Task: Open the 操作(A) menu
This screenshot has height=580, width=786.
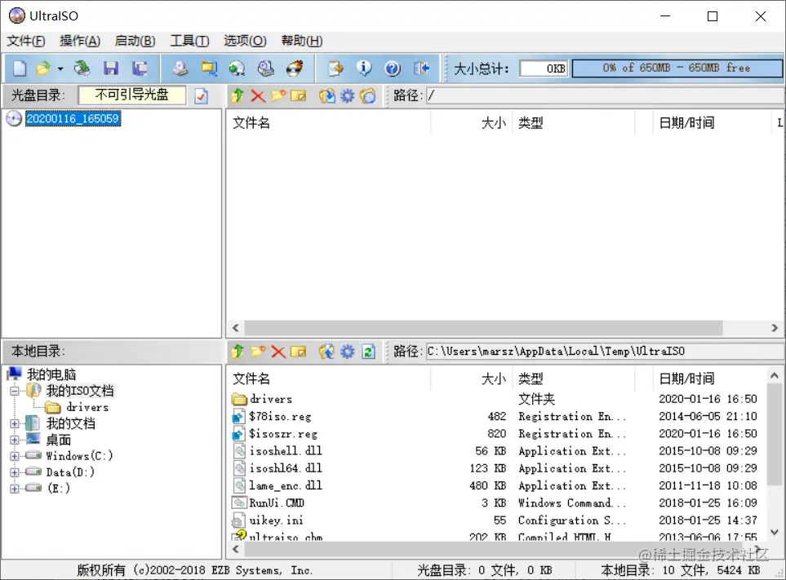Action: click(x=80, y=41)
